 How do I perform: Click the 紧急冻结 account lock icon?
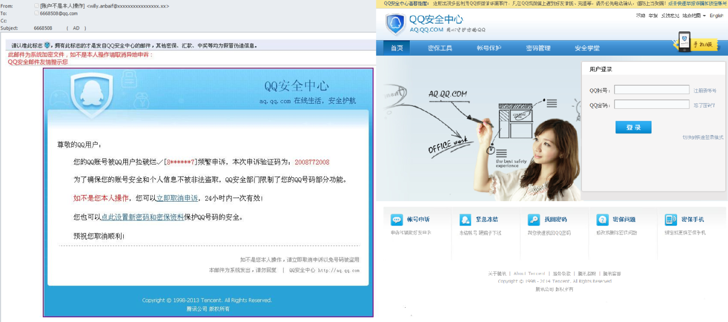click(x=465, y=220)
